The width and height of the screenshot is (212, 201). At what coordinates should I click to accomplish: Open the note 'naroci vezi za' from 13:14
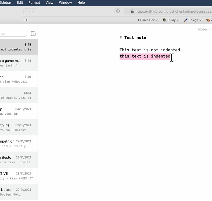pyautogui.click(x=19, y=95)
